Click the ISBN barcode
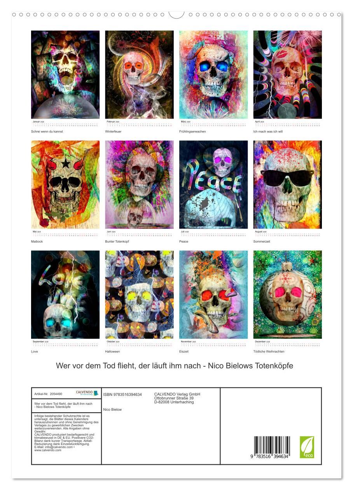This screenshot has height=490, width=353. pos(271,447)
